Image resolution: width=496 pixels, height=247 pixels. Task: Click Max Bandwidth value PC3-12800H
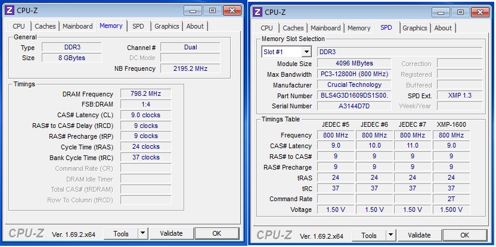354,74
